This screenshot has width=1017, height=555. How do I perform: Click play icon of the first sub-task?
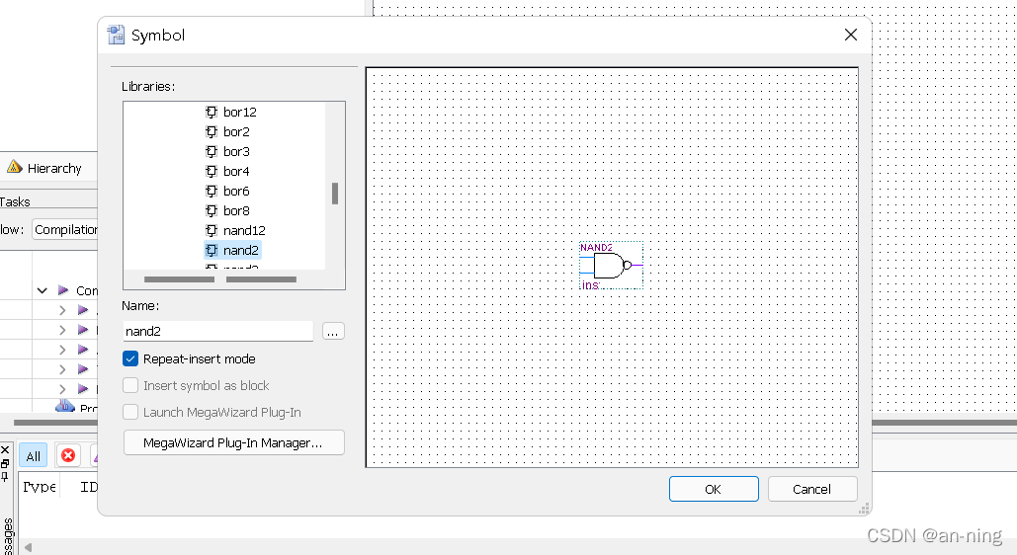click(83, 310)
